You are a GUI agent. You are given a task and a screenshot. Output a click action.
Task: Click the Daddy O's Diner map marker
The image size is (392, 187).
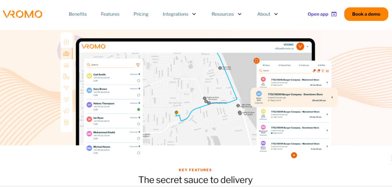240,113
